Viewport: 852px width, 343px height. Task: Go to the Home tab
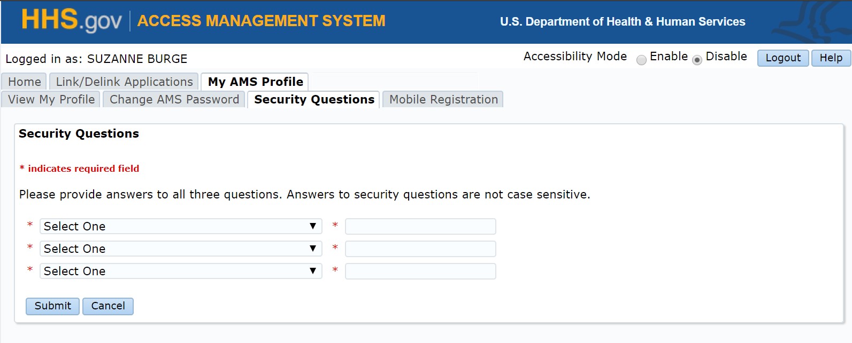(25, 82)
